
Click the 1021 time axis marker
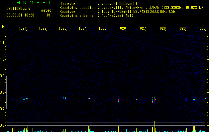click(x=23, y=28)
